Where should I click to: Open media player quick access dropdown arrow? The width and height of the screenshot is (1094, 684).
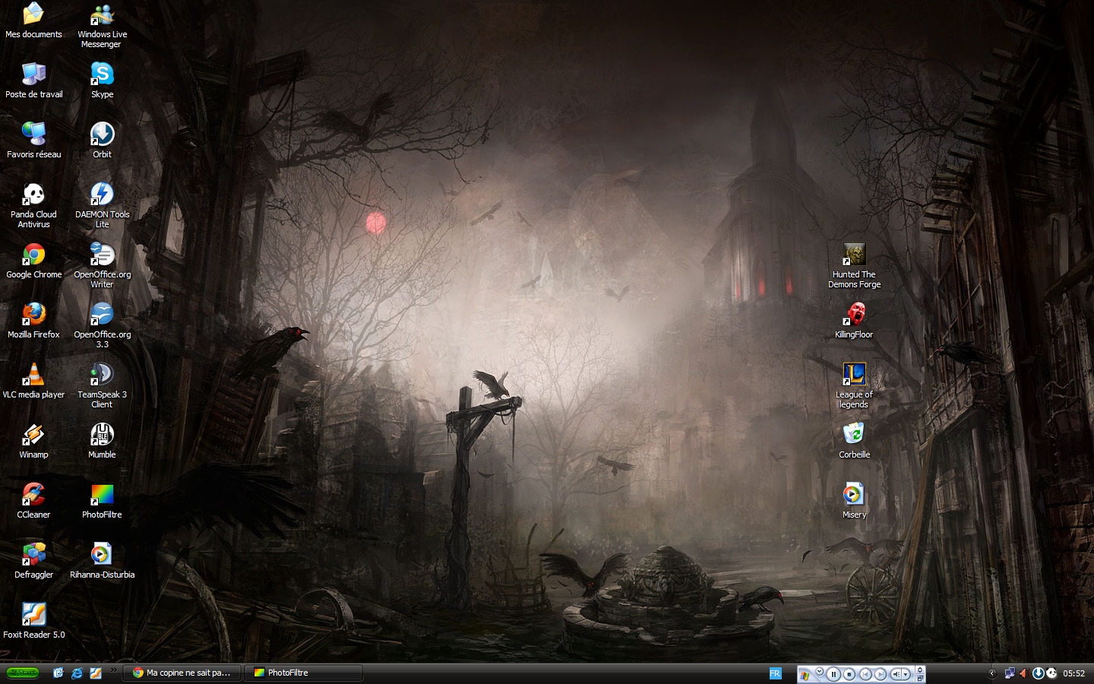coord(820,671)
